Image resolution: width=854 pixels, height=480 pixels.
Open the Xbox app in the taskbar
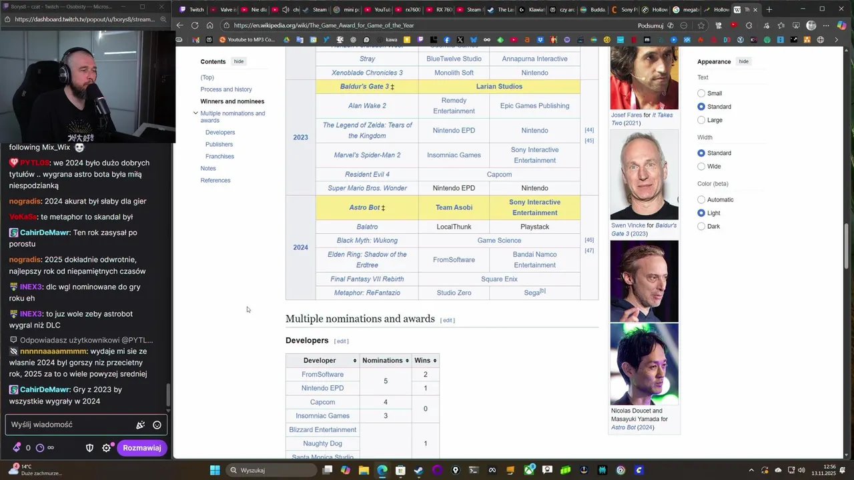click(529, 470)
